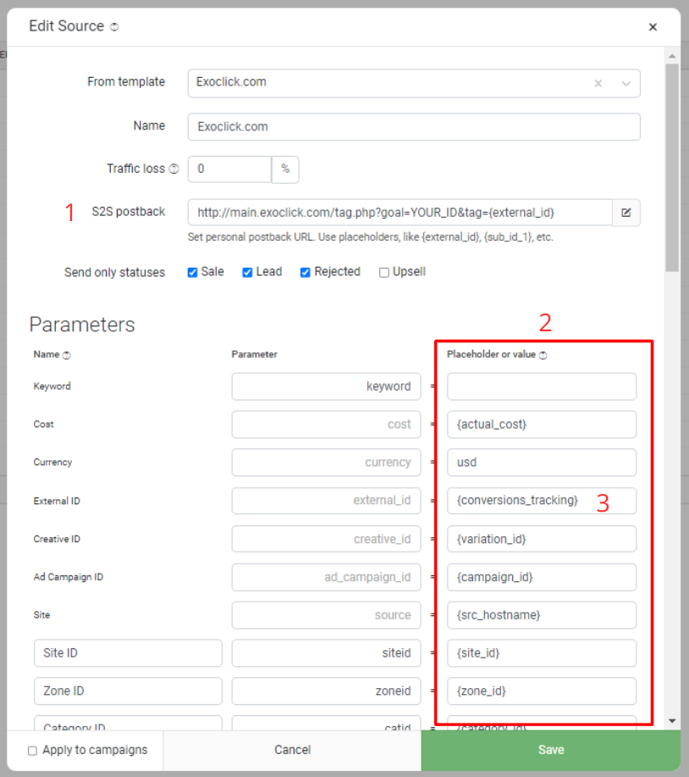Image resolution: width=689 pixels, height=777 pixels.
Task: Click the {variation_id} placeholder field
Action: click(x=542, y=539)
